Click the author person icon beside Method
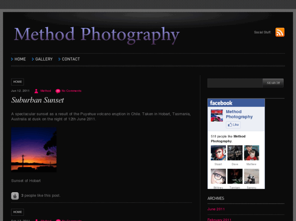Viewport: 296px width, 221px height. (x=36, y=91)
